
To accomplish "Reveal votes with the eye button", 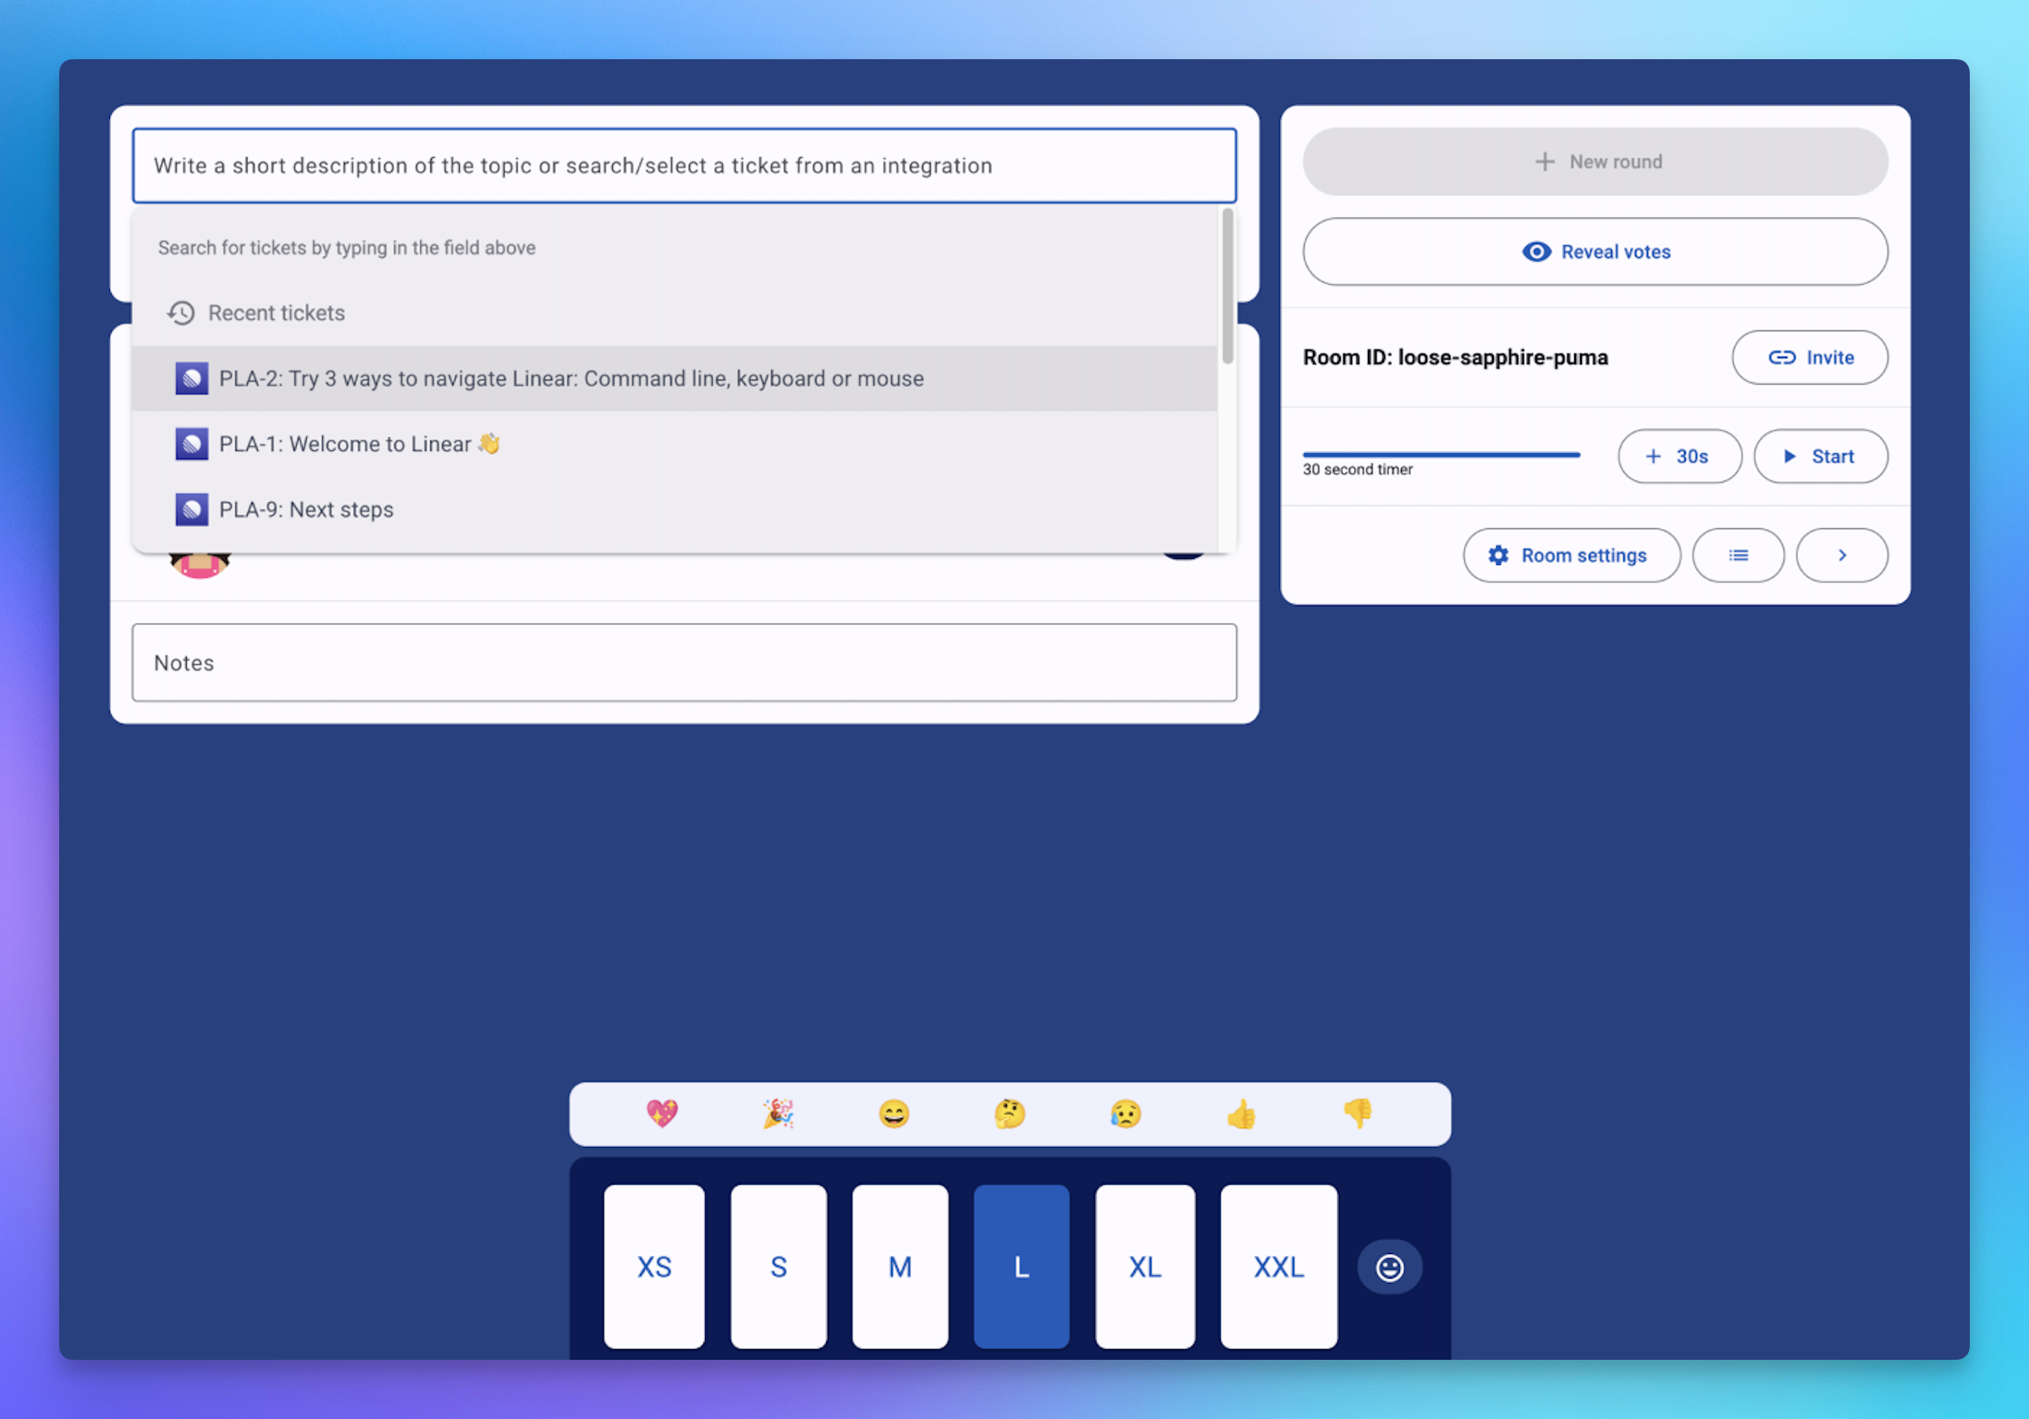I will point(1595,252).
